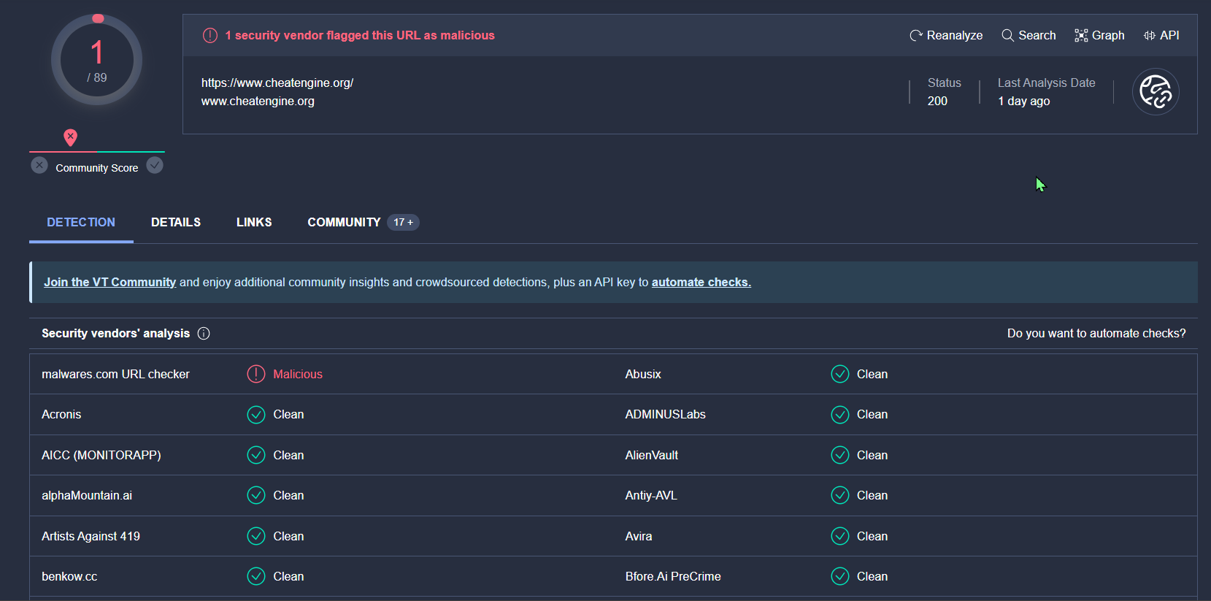Click Join the VT Community link
Image resolution: width=1211 pixels, height=601 pixels.
click(x=109, y=282)
